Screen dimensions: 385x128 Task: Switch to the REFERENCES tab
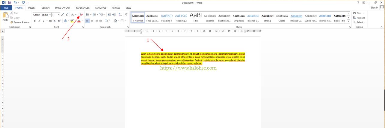(83, 8)
